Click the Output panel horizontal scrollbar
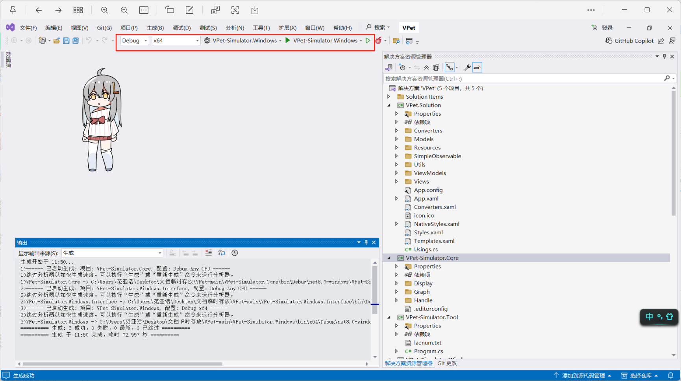The width and height of the screenshot is (681, 381). click(x=122, y=364)
